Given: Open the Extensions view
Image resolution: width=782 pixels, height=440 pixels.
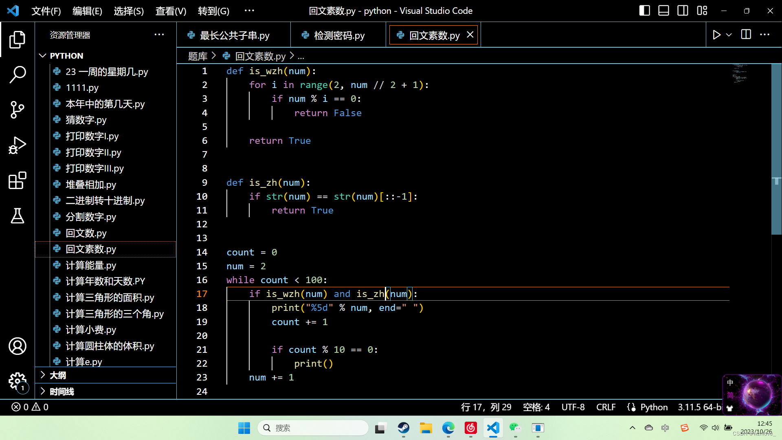Looking at the screenshot, I should point(17,180).
